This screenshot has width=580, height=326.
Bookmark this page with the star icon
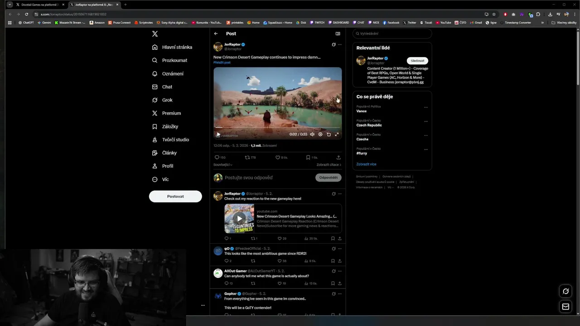(494, 14)
